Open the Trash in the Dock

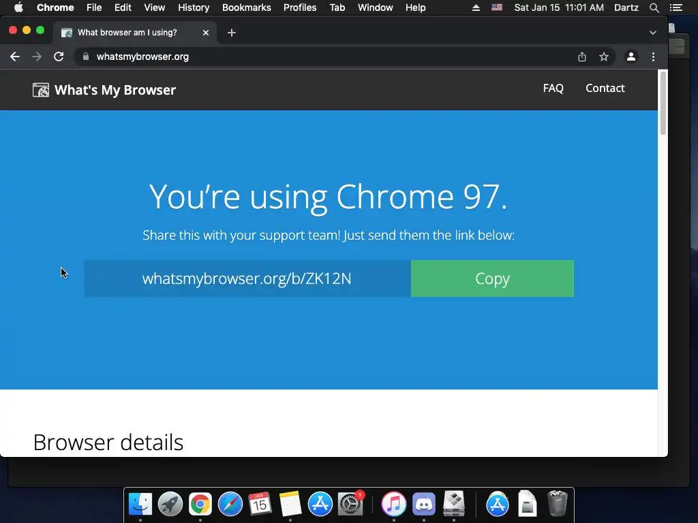(x=558, y=504)
